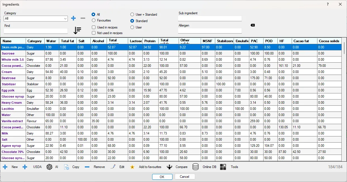Image resolution: width=347 pixels, height=182 pixels.
Task: Click the Allergen input field
Action: point(210,31)
